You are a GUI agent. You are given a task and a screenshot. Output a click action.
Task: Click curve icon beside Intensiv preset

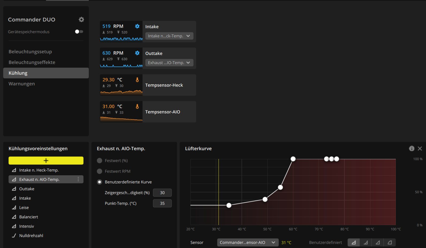tap(14, 226)
